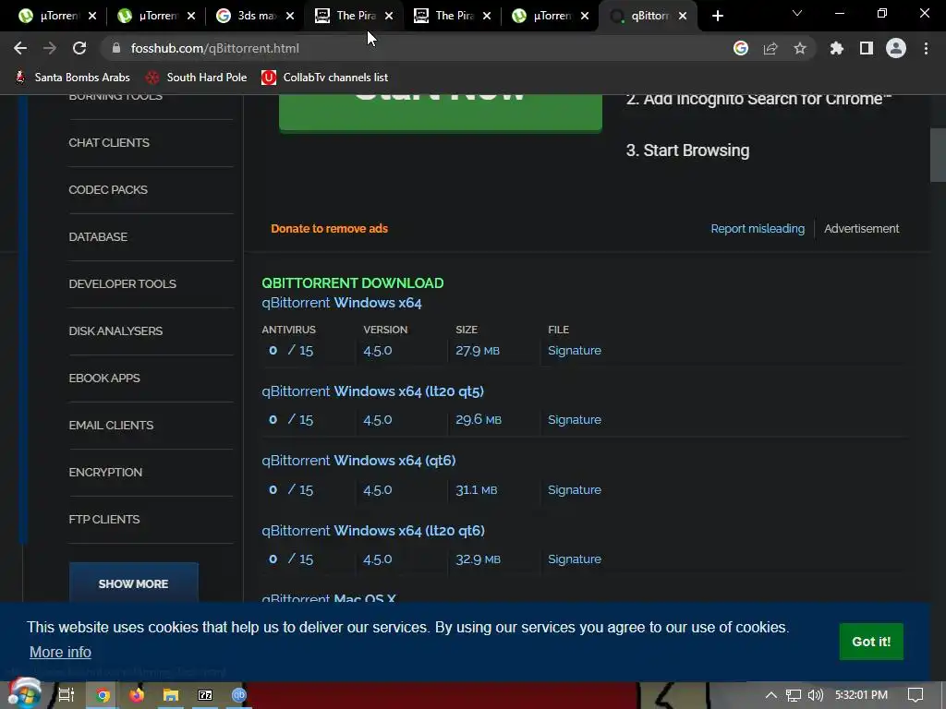Open Santa Bombs Arabs bookmark

point(72,78)
